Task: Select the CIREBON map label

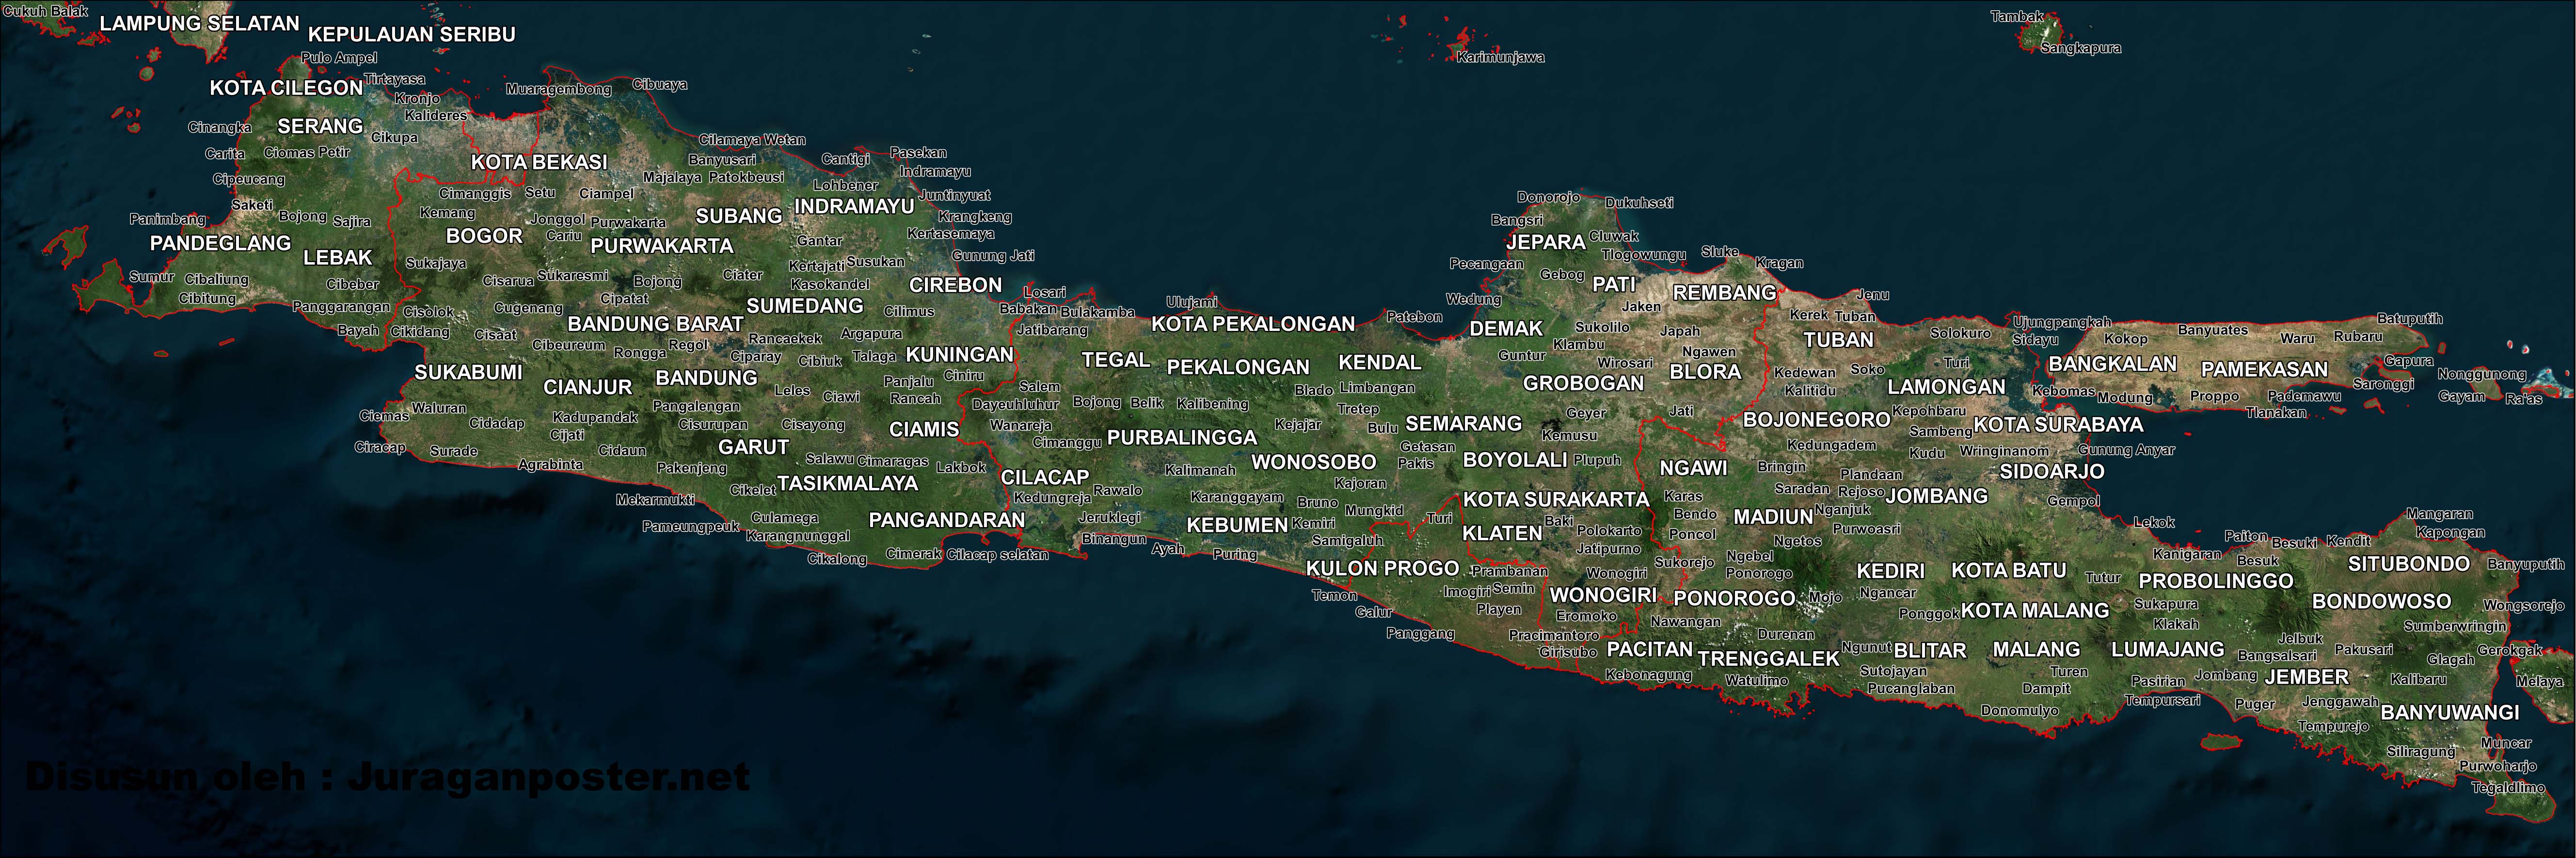Action: coord(957,285)
